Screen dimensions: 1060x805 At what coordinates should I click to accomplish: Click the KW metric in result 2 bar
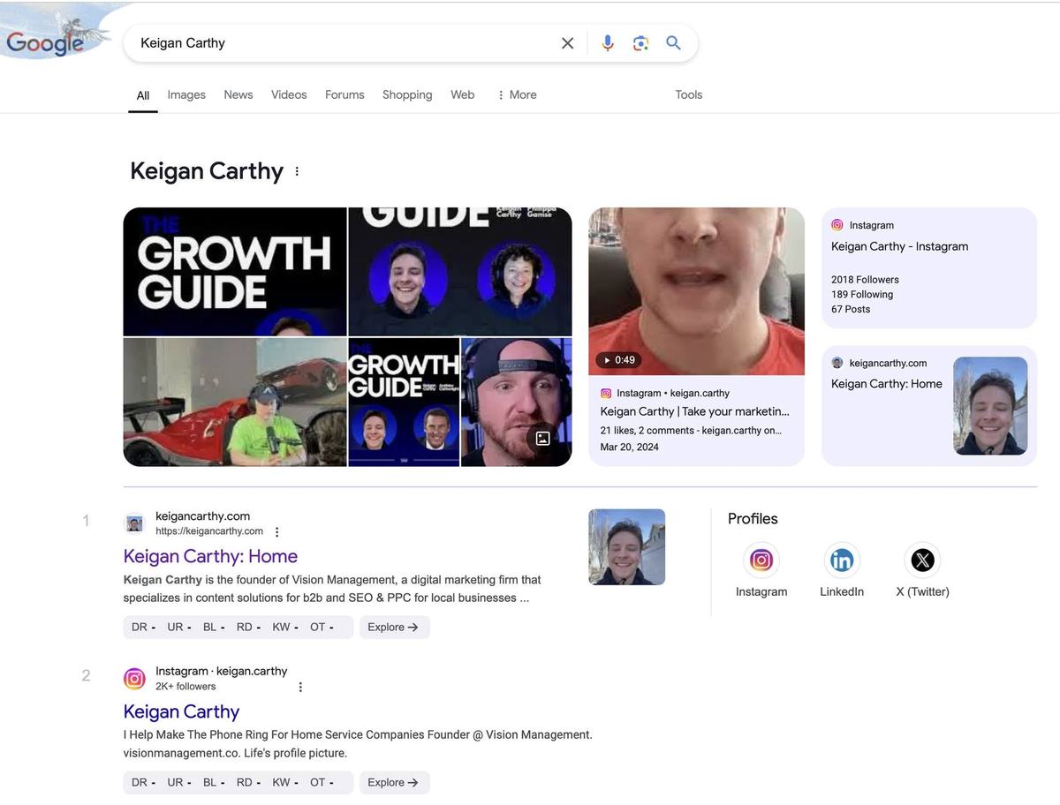tap(284, 783)
